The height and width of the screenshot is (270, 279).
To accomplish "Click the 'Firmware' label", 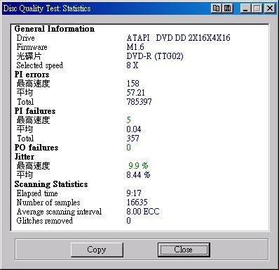I will point(32,47).
